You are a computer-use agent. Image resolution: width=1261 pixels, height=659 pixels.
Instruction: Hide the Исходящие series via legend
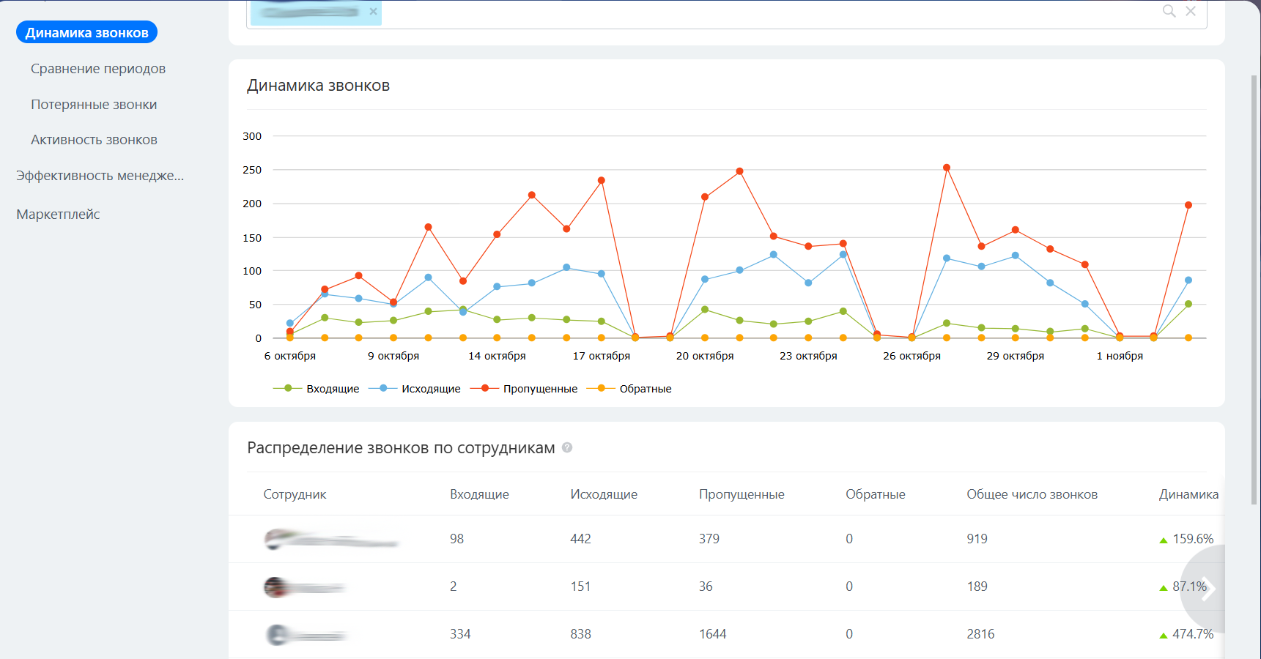[430, 389]
